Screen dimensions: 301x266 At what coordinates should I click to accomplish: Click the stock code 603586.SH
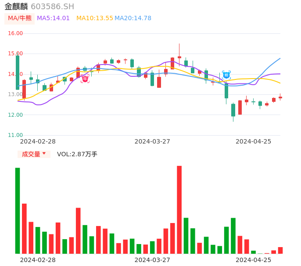[52, 7]
